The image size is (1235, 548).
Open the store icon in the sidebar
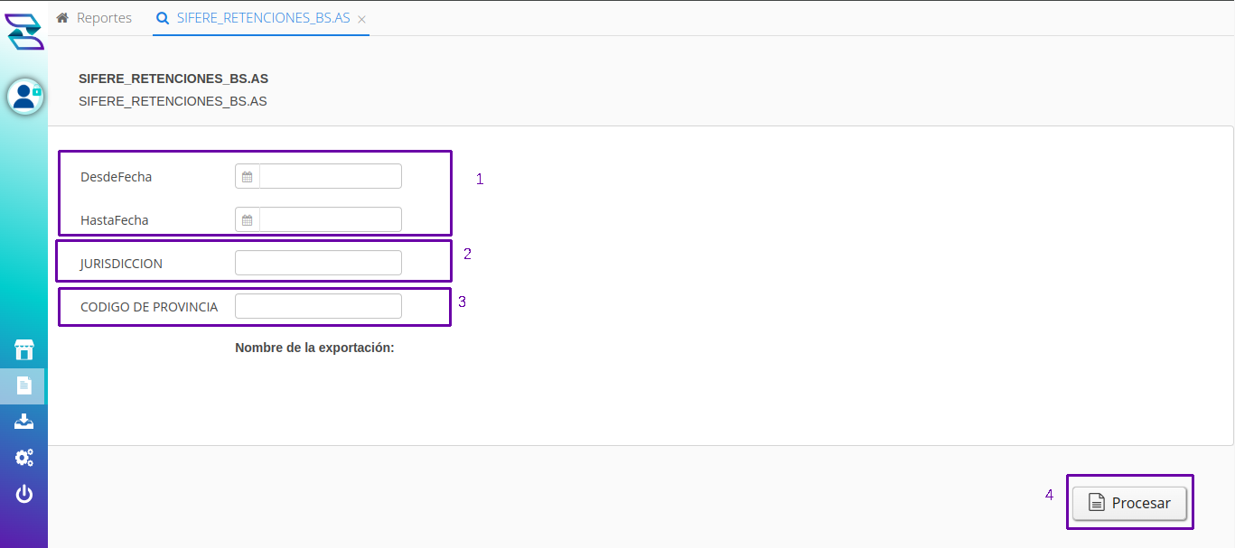24,349
